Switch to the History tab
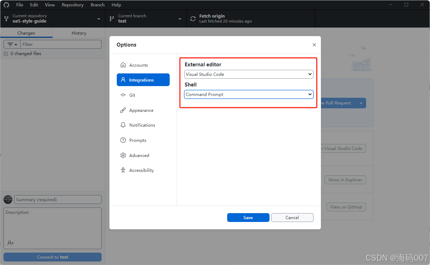This screenshot has width=430, height=265. tap(79, 33)
